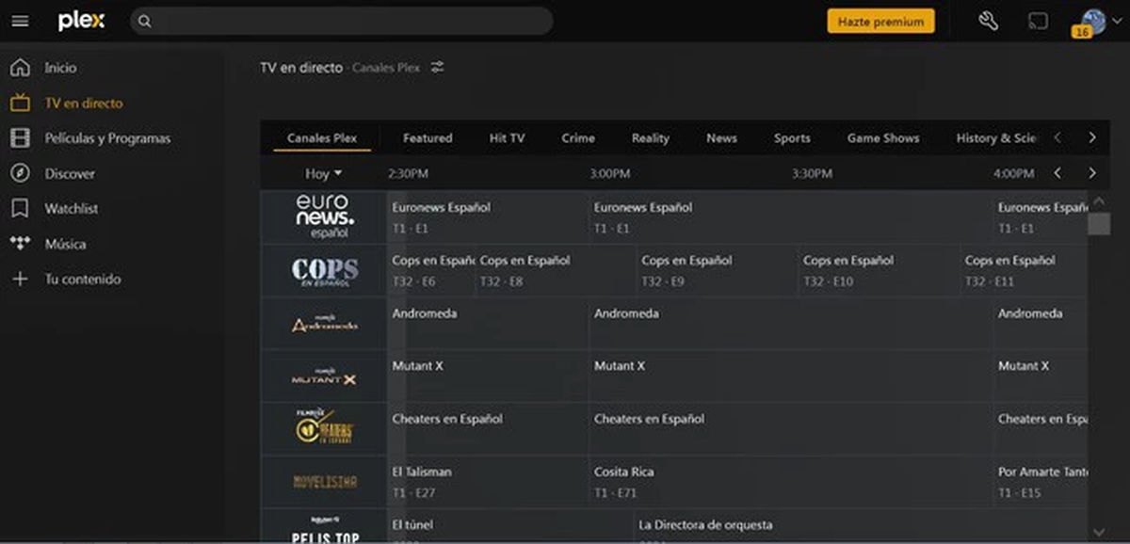Click the Hazte premium button
The width and height of the screenshot is (1130, 544).
click(880, 21)
